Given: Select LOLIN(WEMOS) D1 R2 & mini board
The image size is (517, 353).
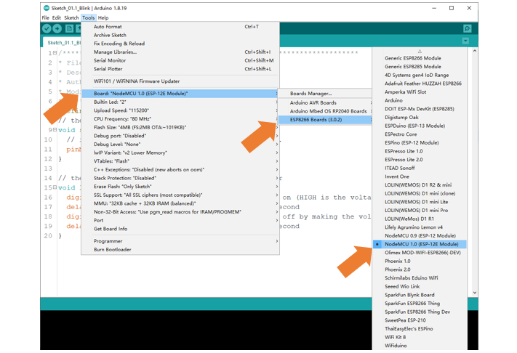Looking at the screenshot, I should click(x=420, y=185).
